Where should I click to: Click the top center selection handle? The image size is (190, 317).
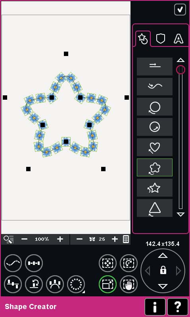point(66,54)
